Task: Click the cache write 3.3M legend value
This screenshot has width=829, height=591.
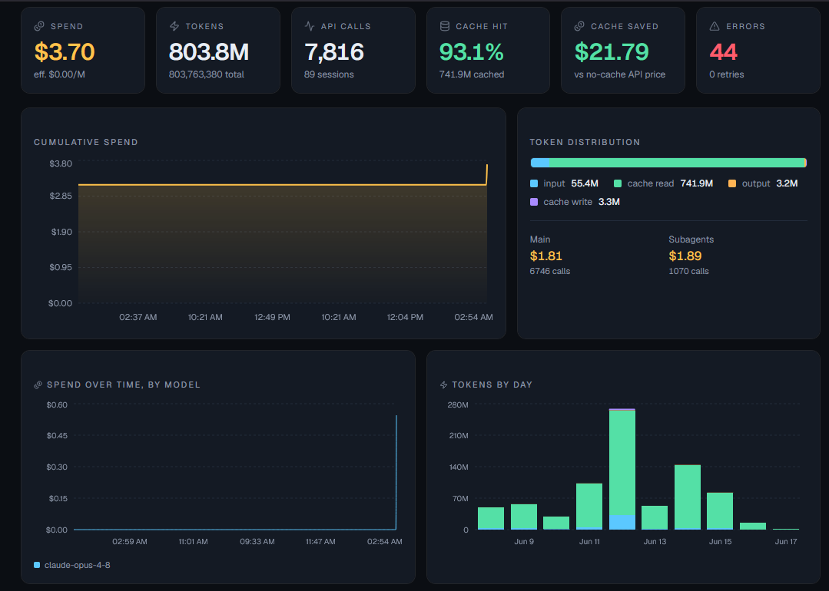Action: [x=609, y=203]
